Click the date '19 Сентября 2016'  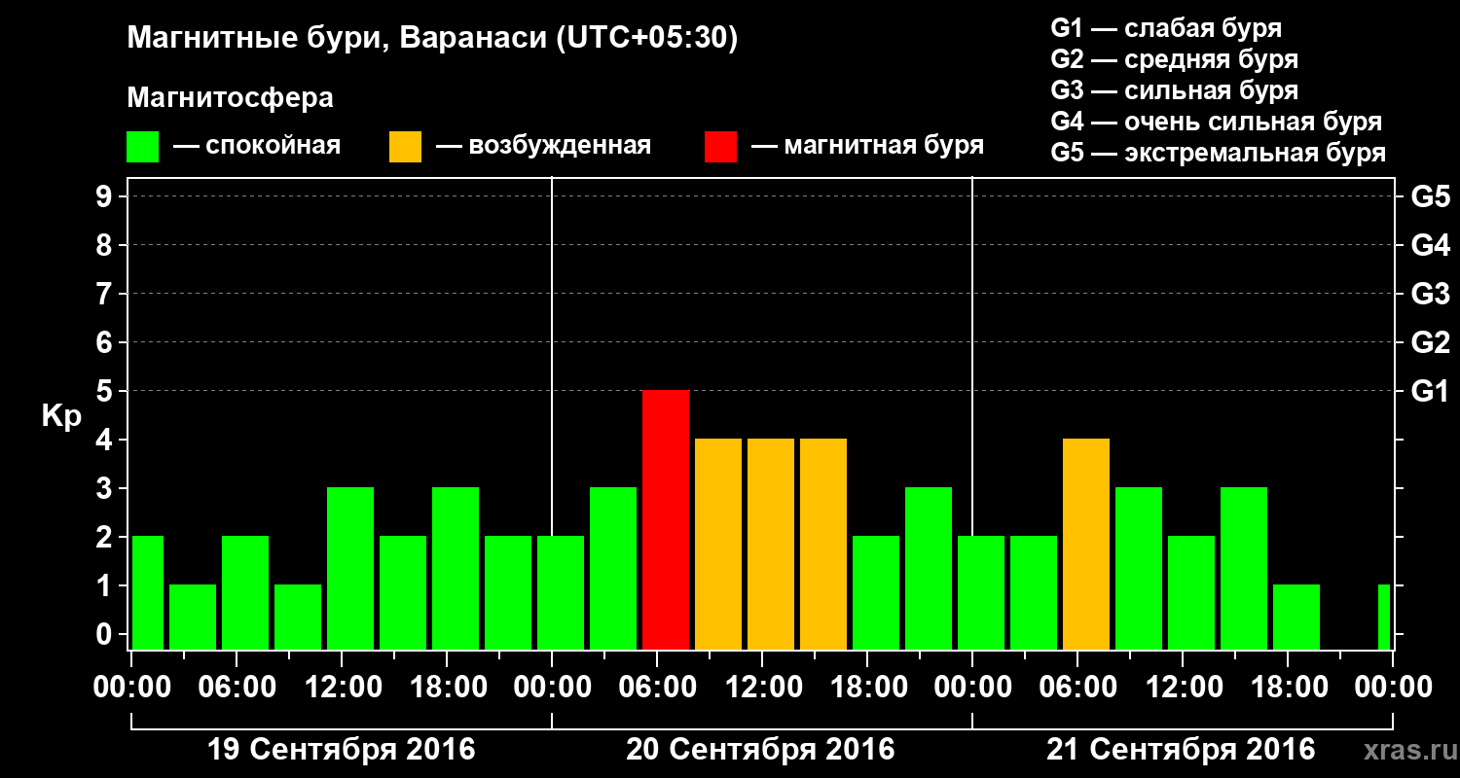click(342, 750)
